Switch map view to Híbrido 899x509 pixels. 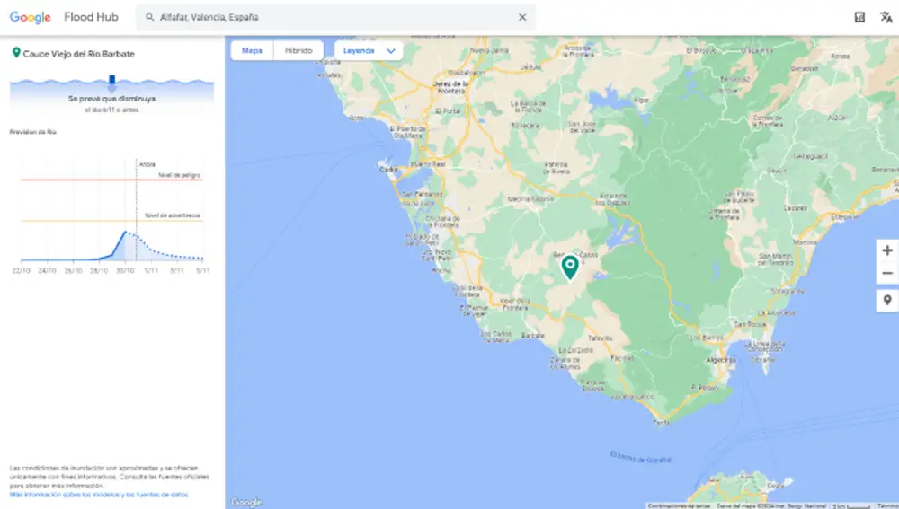coord(298,51)
